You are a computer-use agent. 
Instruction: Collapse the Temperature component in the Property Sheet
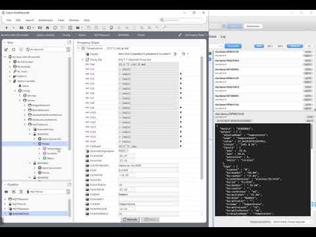tap(78, 48)
